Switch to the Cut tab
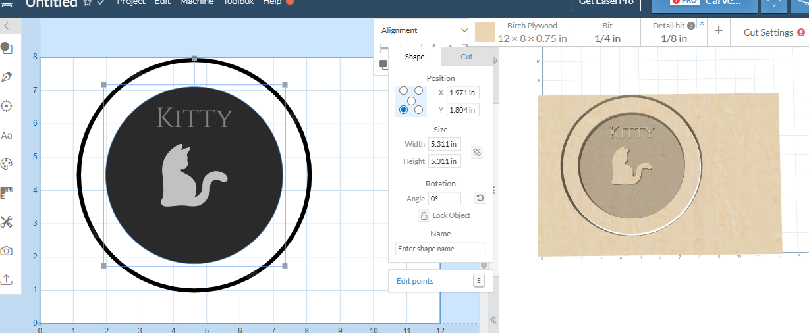This screenshot has width=809, height=333. click(x=466, y=57)
